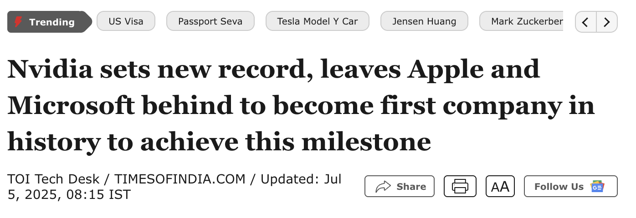Screen dimensions: 636x218
Task: Open the AA font size control
Action: point(500,187)
